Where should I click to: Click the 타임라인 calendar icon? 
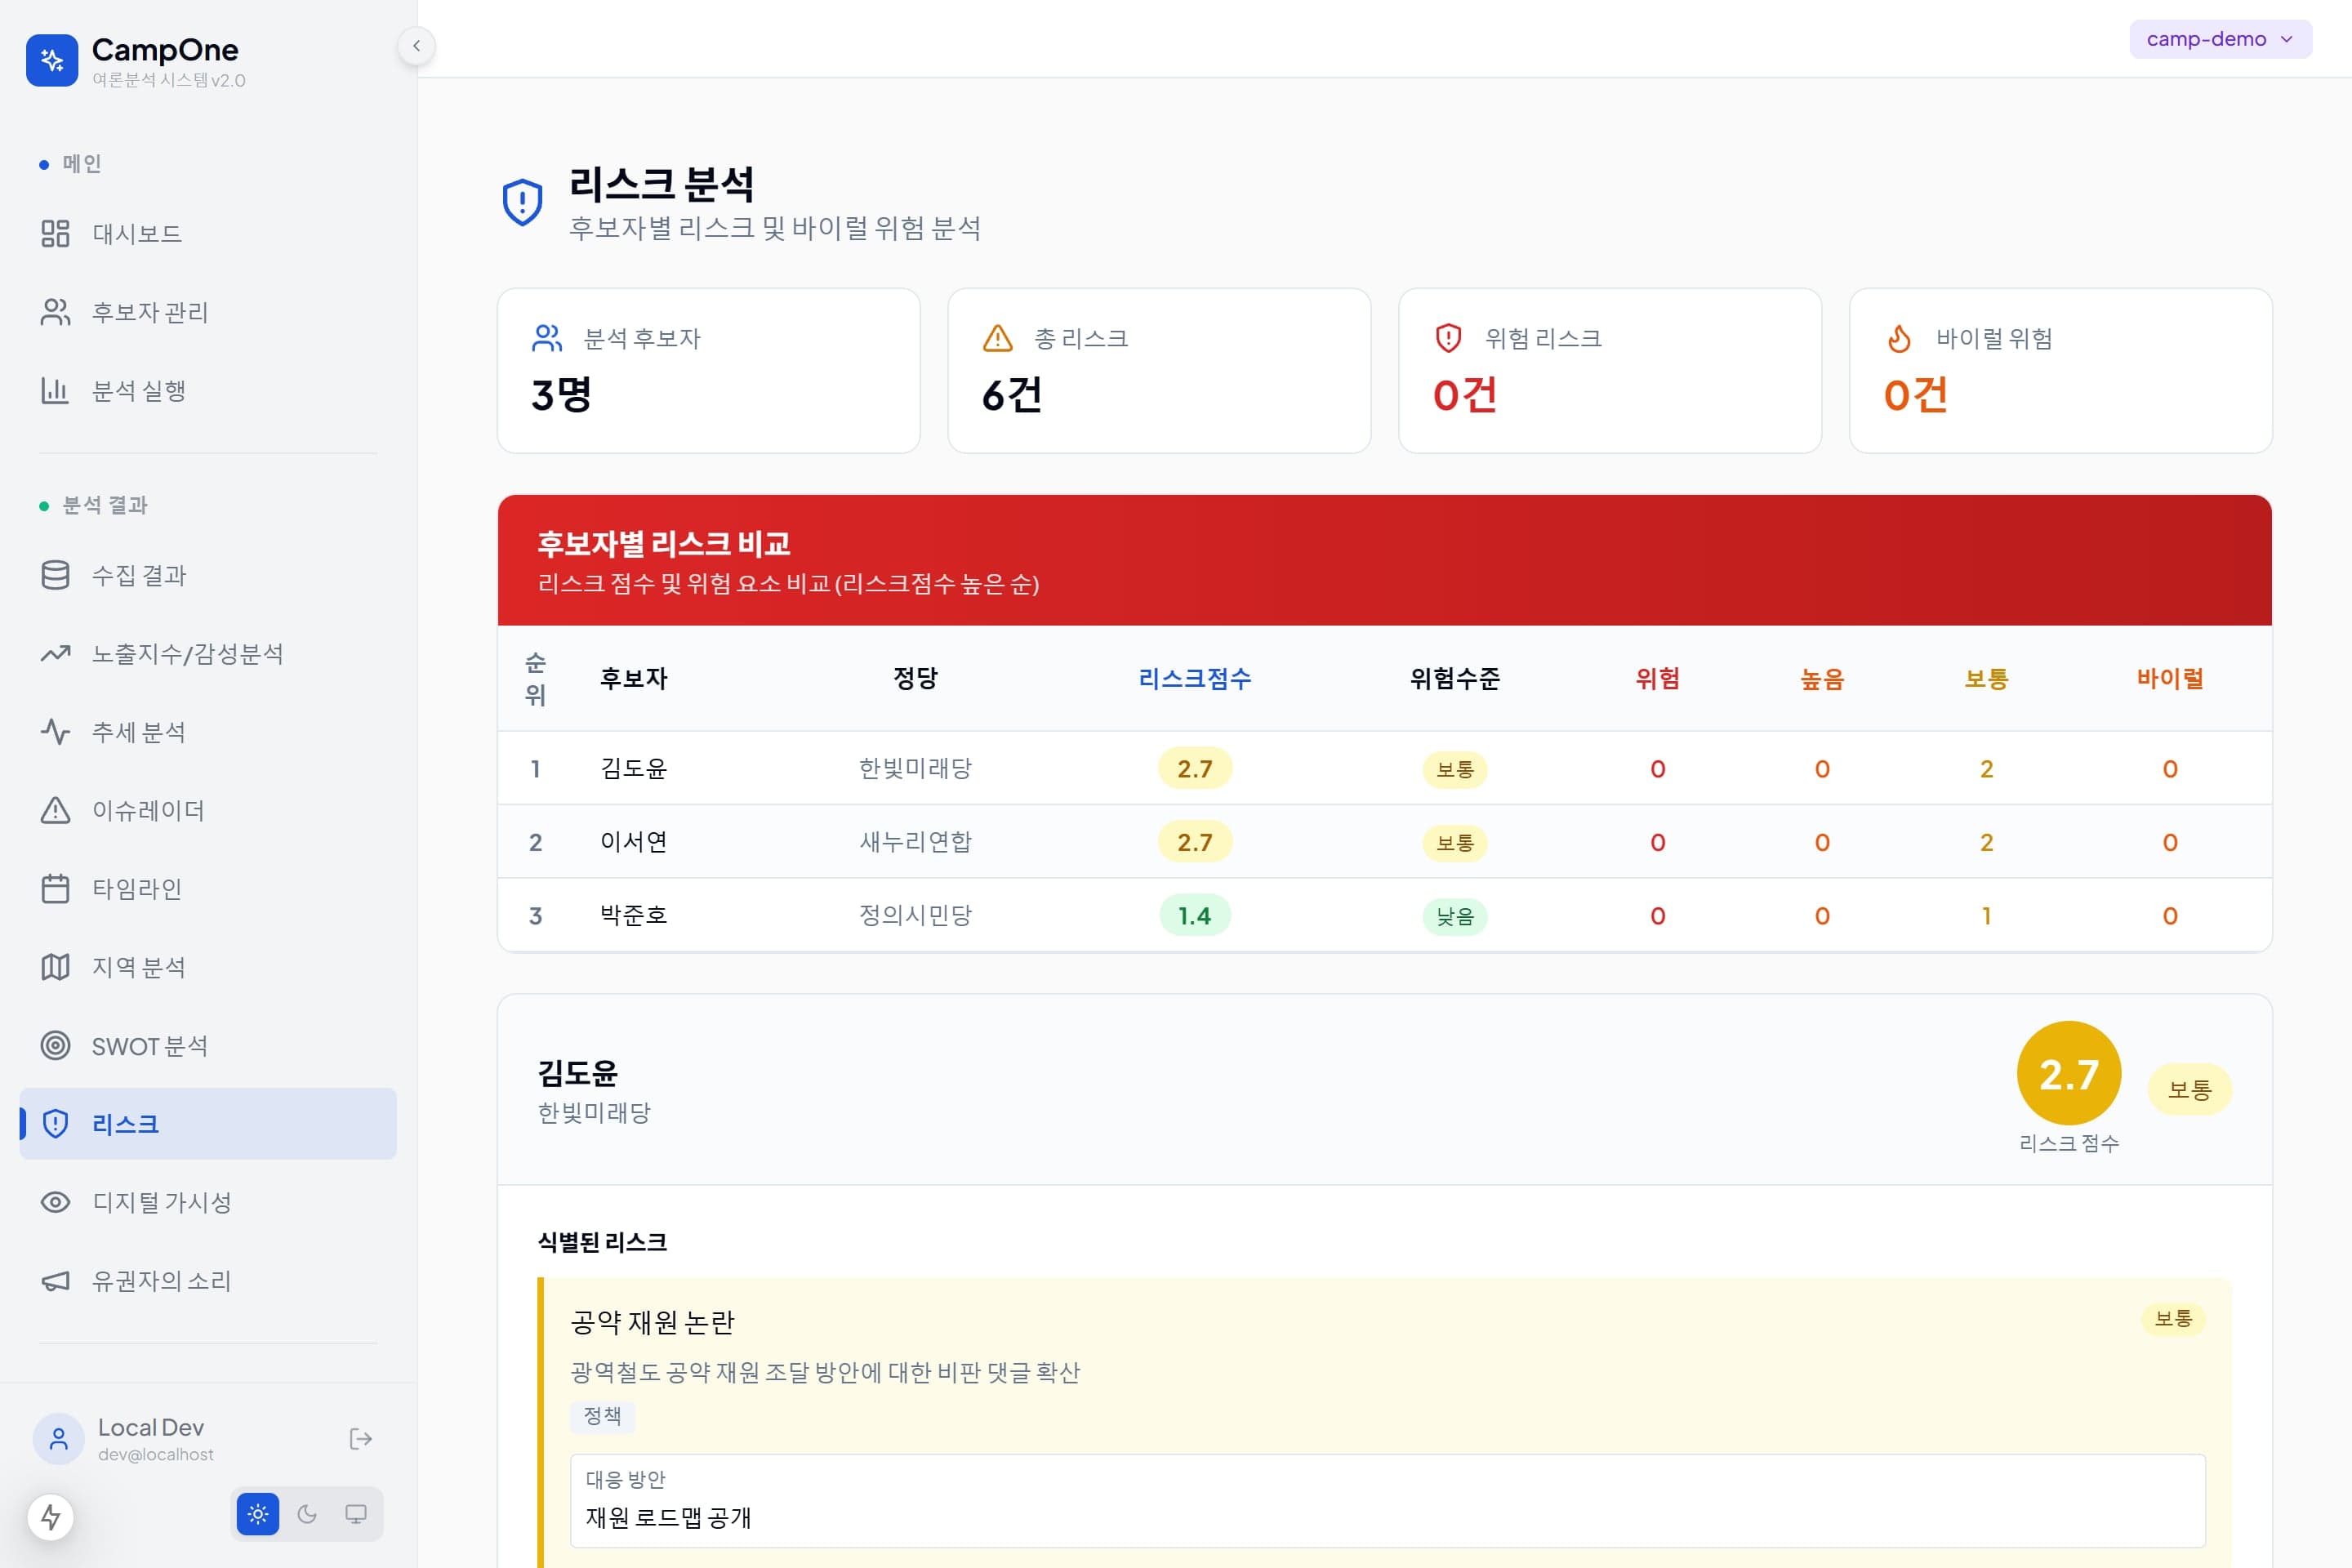pos(55,888)
